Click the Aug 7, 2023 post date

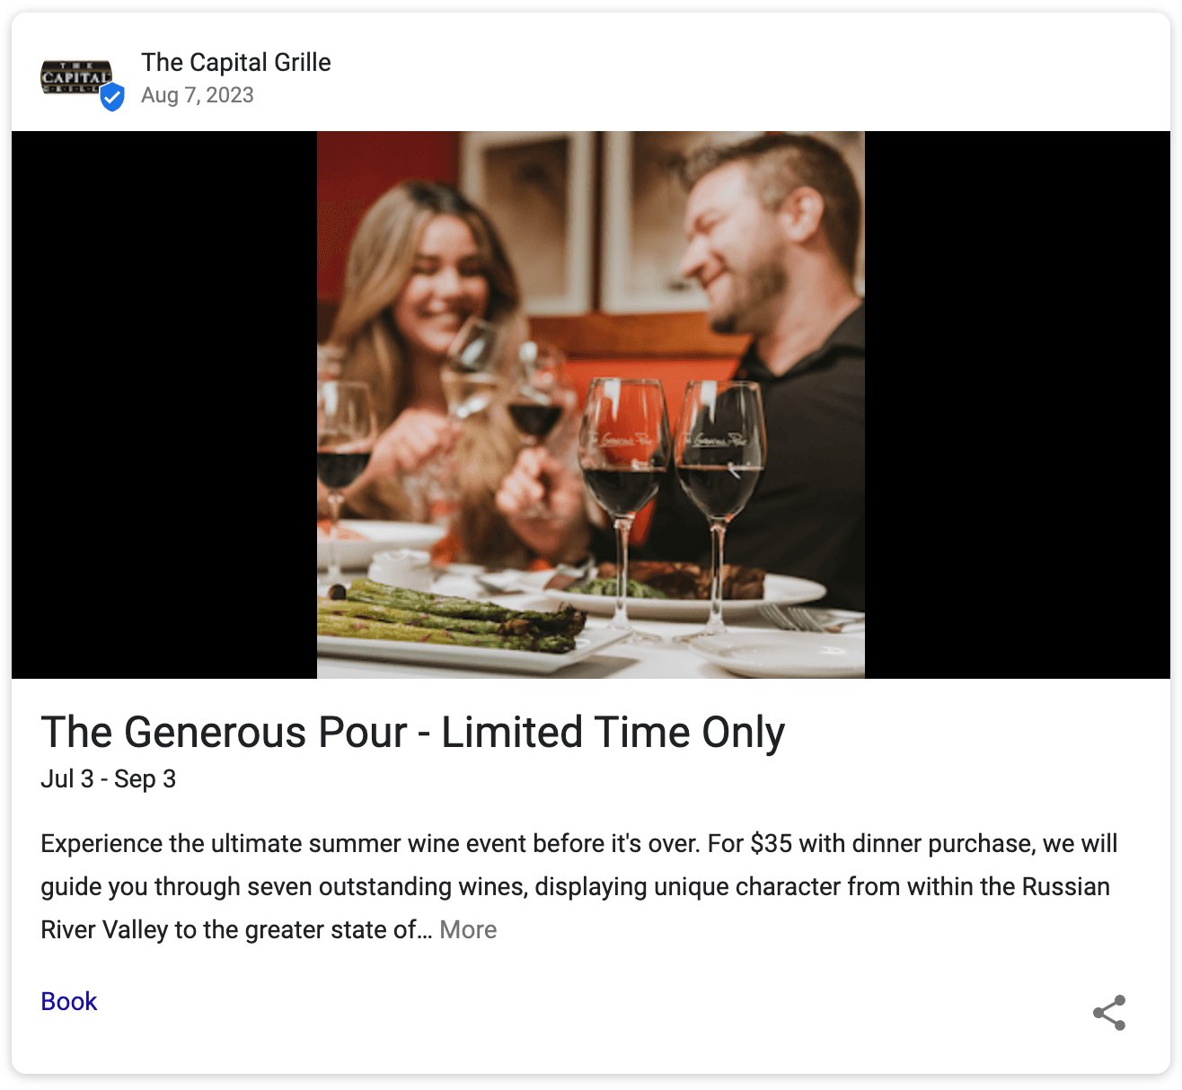(198, 95)
